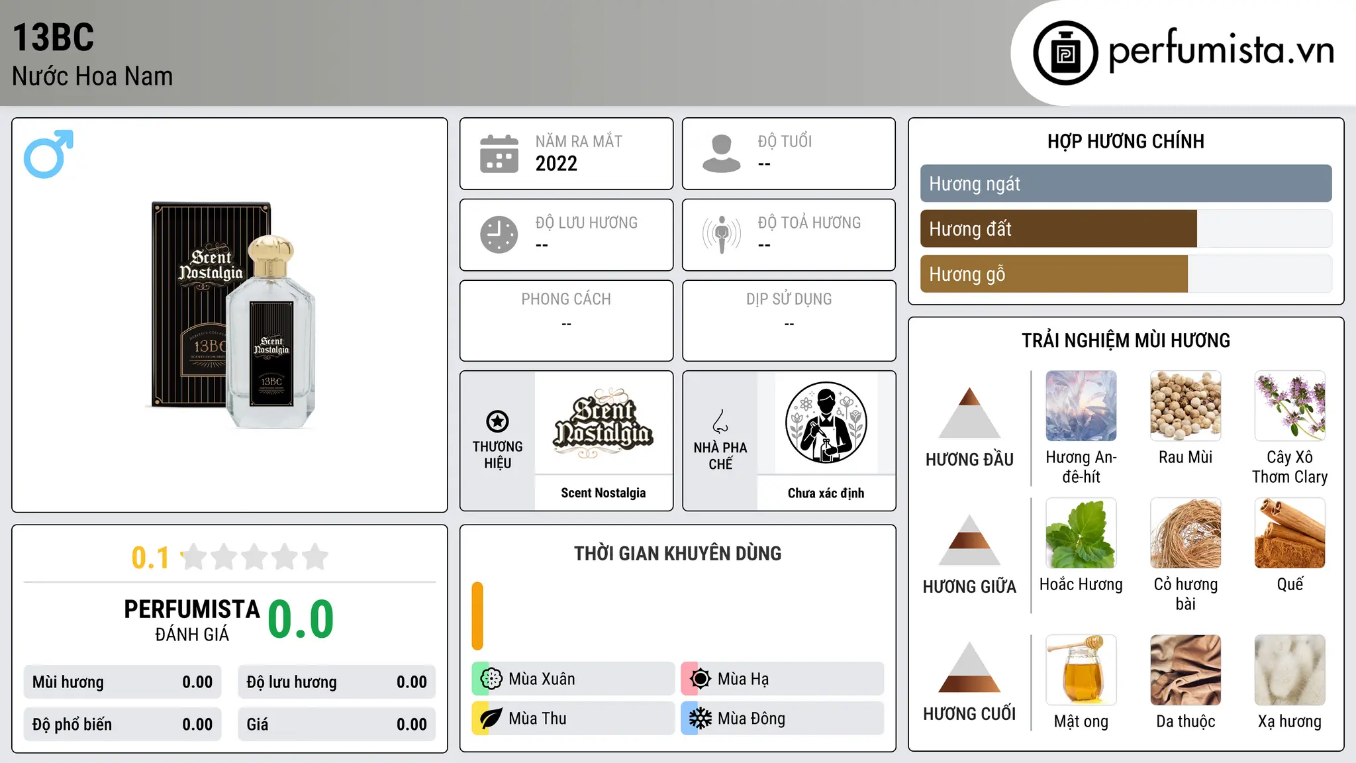Image resolution: width=1356 pixels, height=763 pixels.
Task: Select the Mùa Đông season button
Action: 783,719
